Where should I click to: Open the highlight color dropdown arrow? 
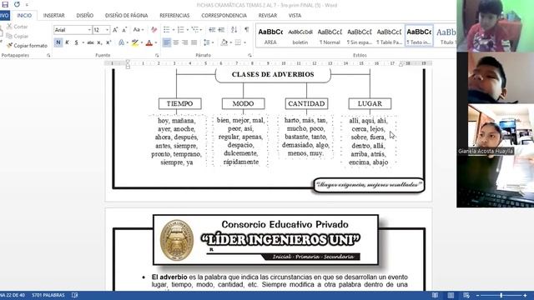142,42
